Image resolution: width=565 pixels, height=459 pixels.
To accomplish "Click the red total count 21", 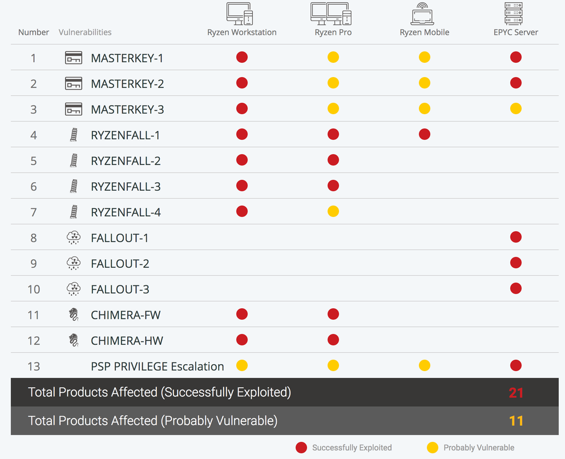I will [516, 393].
